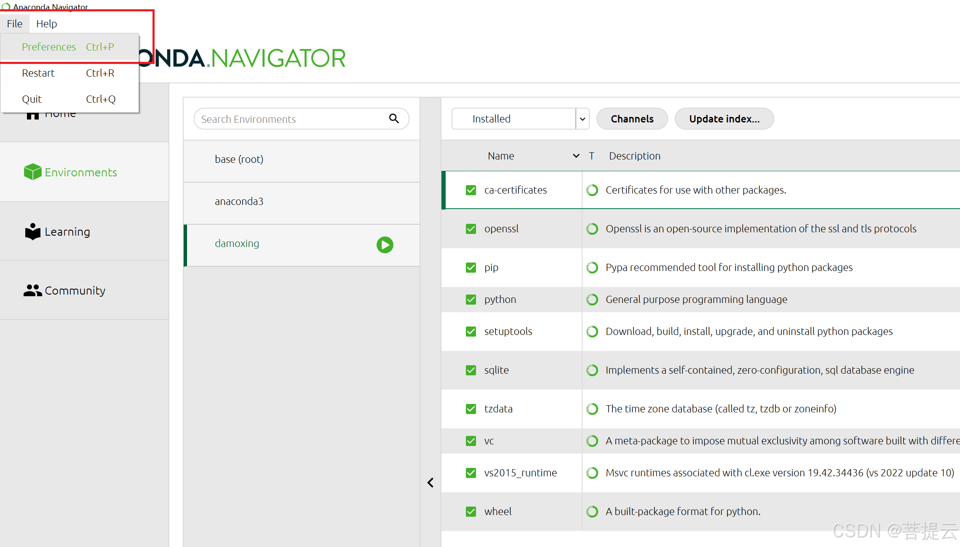Screen dimensions: 960x547
Task: Toggle the sqlite package checkbox
Action: click(471, 370)
